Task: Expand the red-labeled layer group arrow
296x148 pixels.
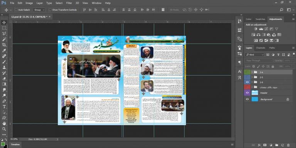Action: pos(252,87)
